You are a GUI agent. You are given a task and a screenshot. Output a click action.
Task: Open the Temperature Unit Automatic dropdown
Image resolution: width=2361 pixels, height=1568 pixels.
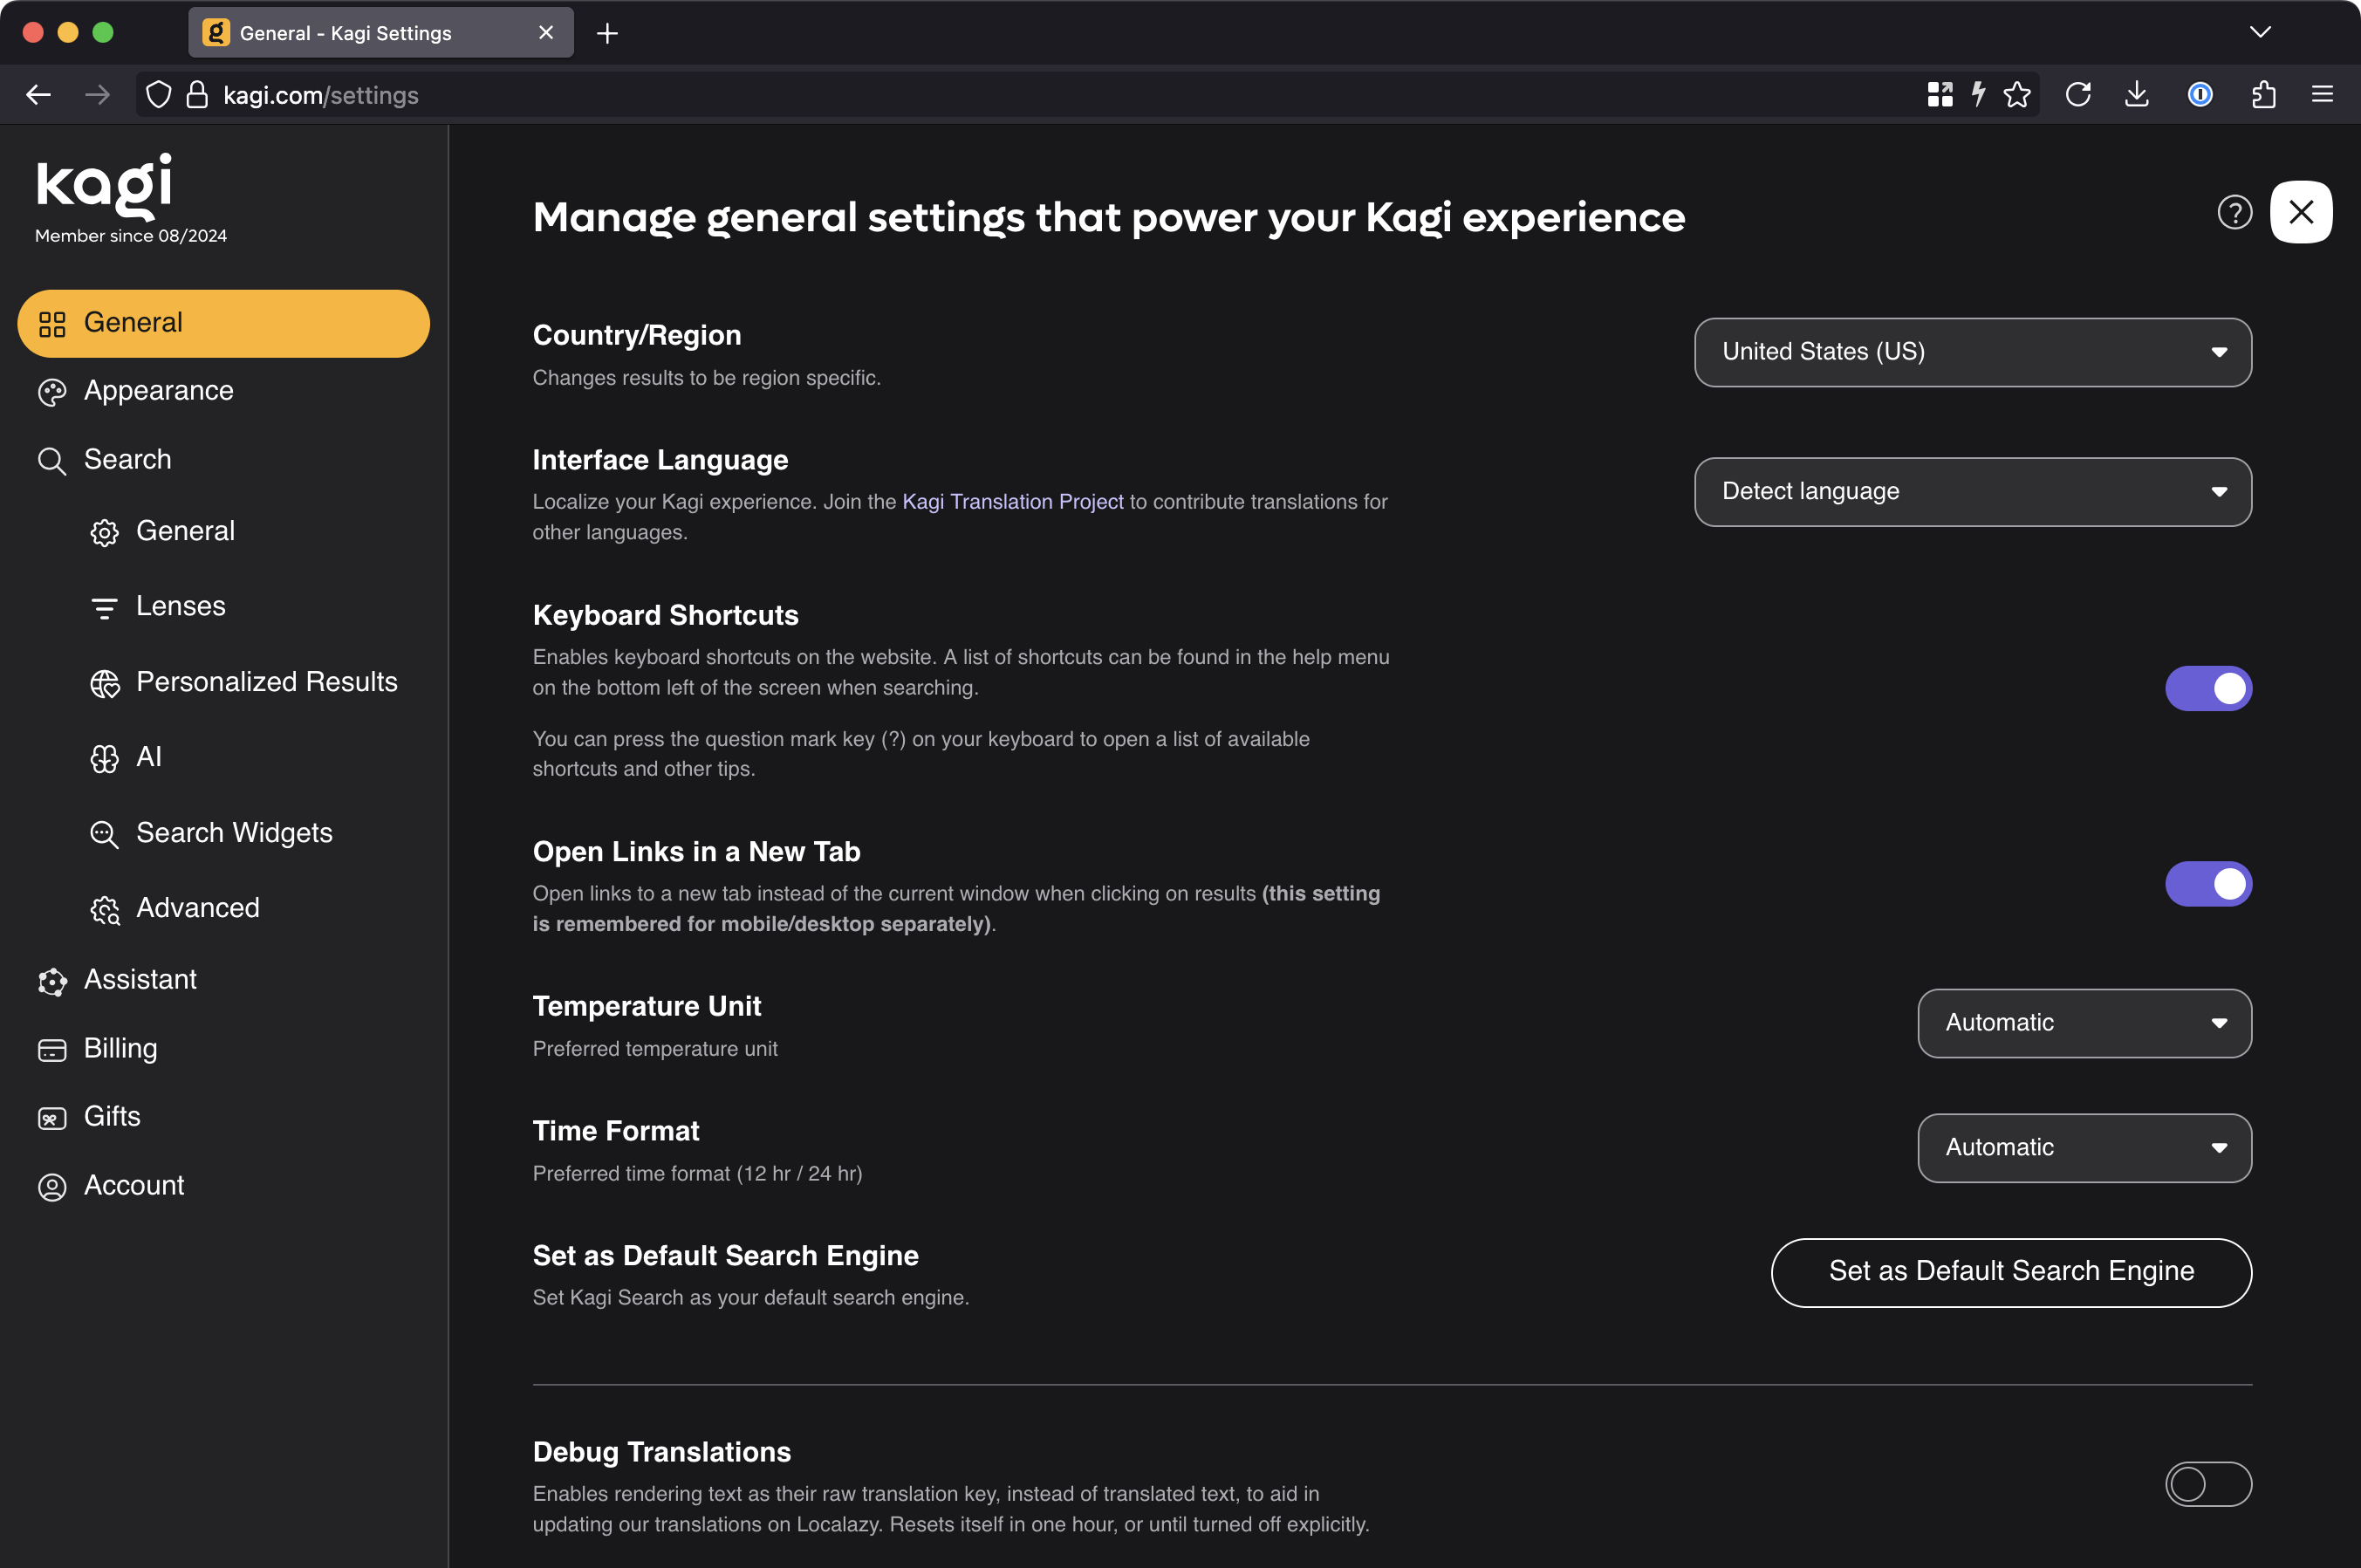pyautogui.click(x=2084, y=1023)
